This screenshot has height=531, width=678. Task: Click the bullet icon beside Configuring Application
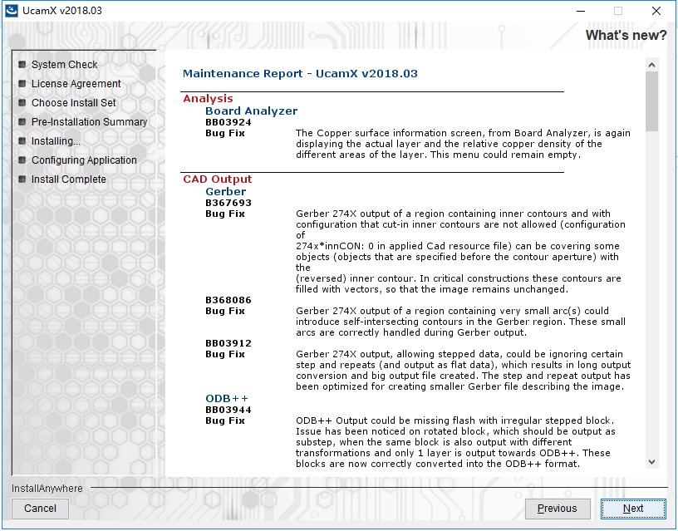point(22,160)
